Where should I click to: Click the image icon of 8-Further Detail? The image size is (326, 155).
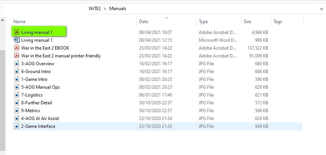tap(17, 103)
